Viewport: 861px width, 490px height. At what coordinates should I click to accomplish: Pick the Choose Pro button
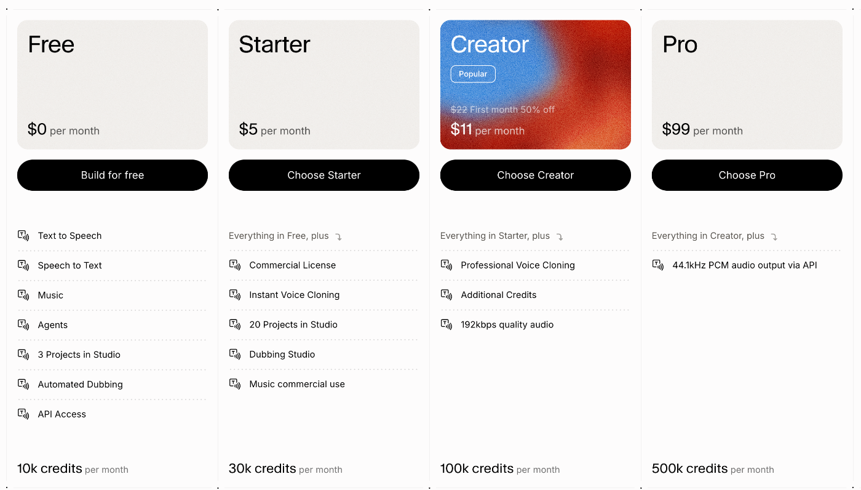tap(747, 175)
